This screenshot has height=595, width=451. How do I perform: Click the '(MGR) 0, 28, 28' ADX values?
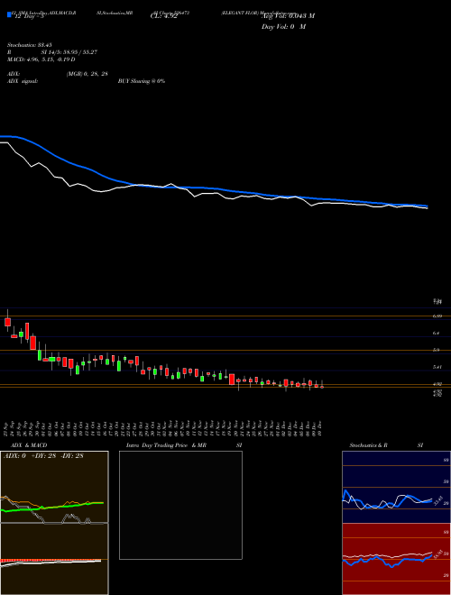coord(87,74)
